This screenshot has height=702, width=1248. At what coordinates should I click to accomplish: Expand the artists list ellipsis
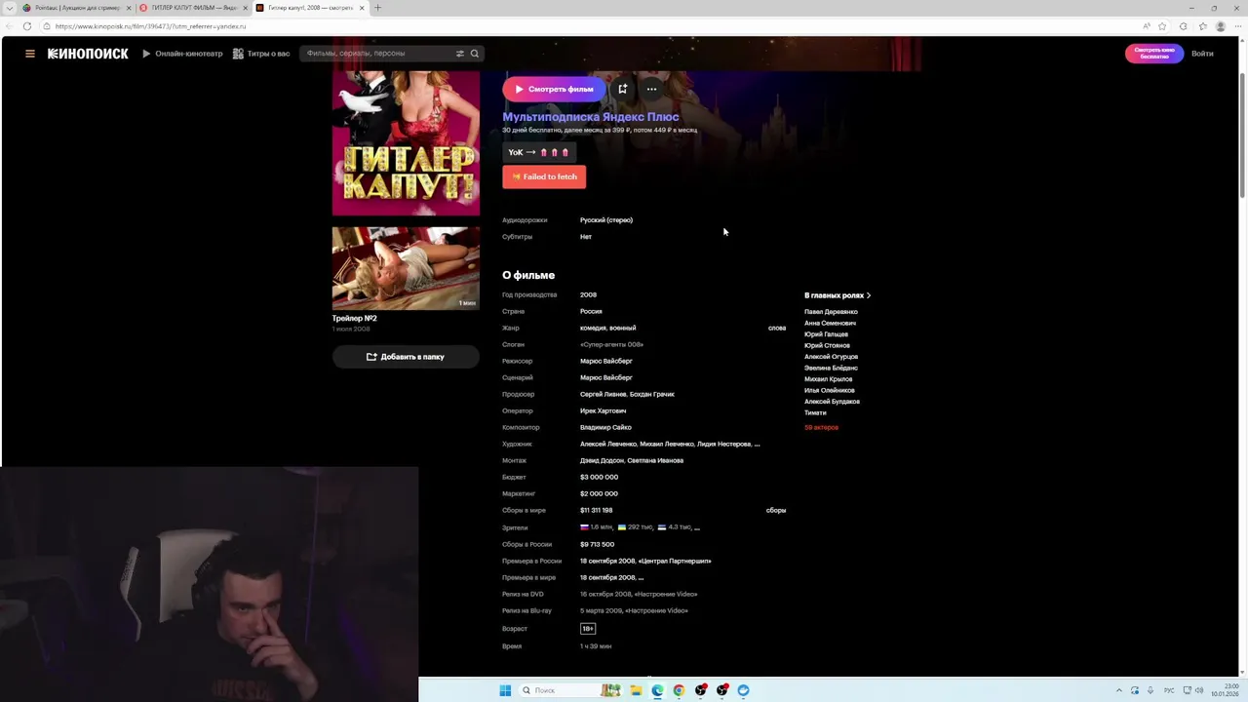point(757,445)
